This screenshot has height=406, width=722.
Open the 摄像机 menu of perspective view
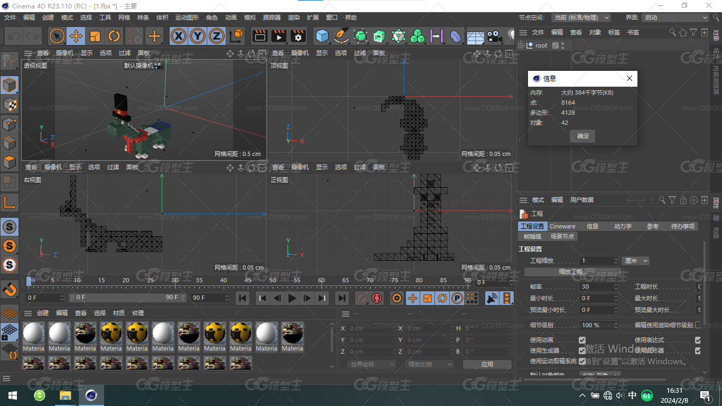click(x=64, y=53)
